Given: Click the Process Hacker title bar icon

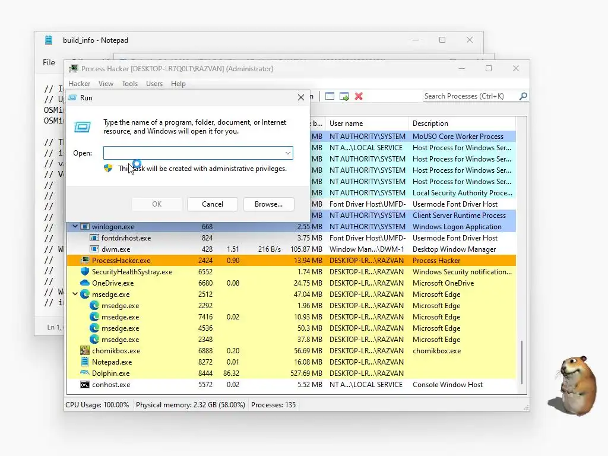Looking at the screenshot, I should click(x=73, y=69).
